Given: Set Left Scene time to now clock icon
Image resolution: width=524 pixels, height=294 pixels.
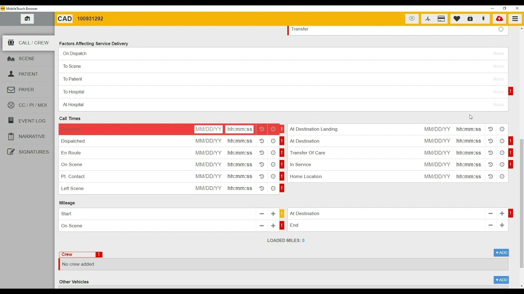Looking at the screenshot, I should pos(273,188).
